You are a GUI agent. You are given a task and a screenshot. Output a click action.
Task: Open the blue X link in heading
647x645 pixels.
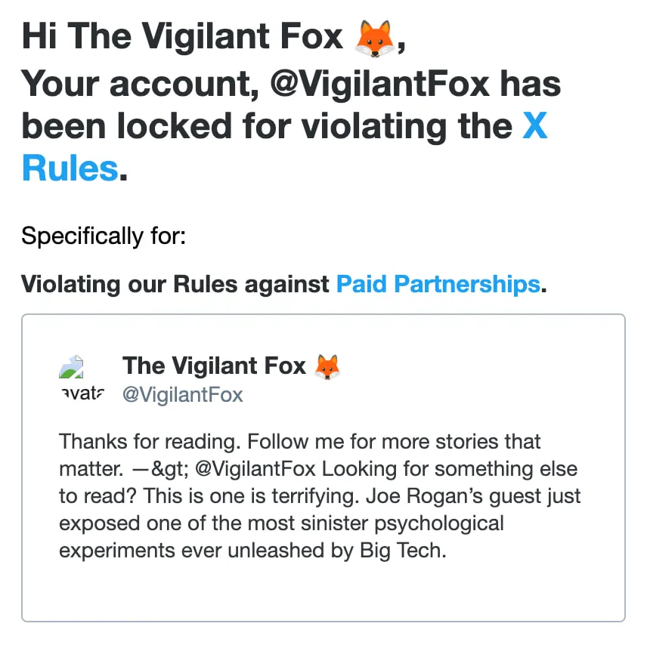tap(535, 125)
